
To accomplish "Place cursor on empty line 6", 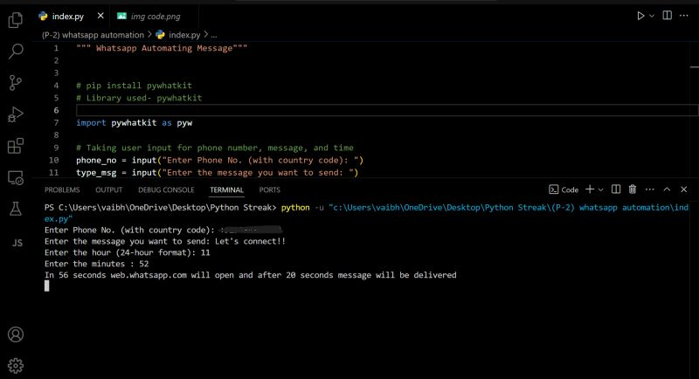I will coord(387,110).
